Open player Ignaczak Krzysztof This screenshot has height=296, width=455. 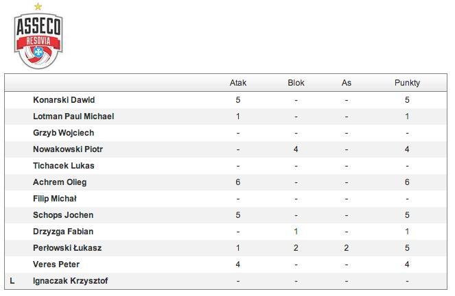pos(71,281)
